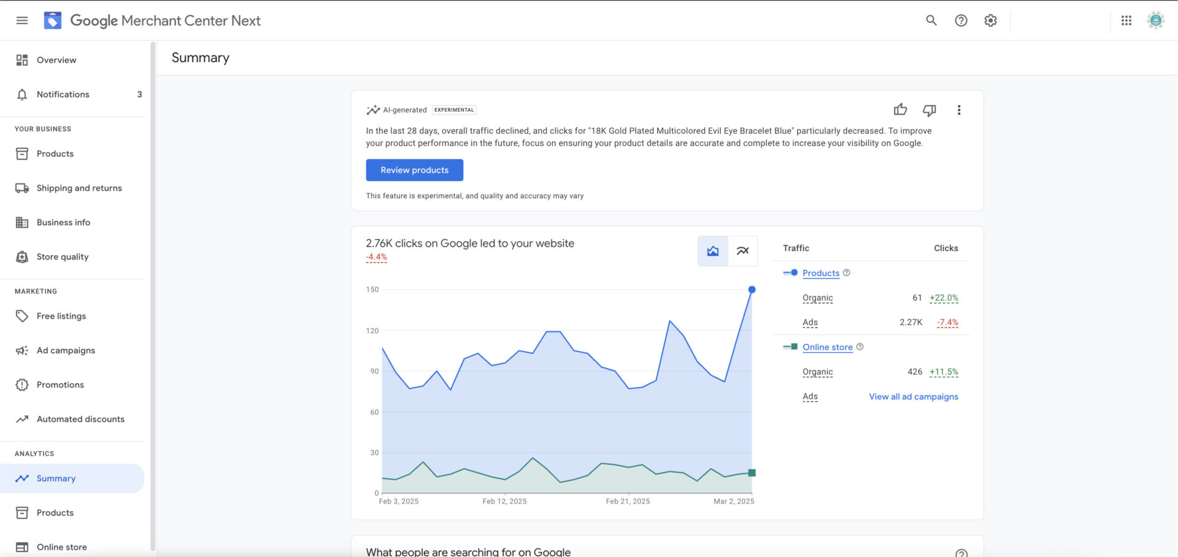The image size is (1178, 557).
Task: Click the Promotions badge icon
Action: click(22, 385)
